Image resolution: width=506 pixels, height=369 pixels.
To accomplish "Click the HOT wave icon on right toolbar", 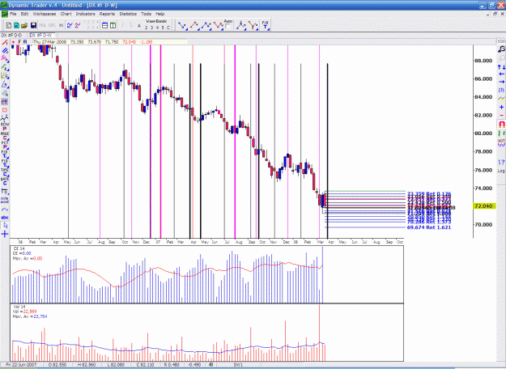I will click(x=501, y=143).
